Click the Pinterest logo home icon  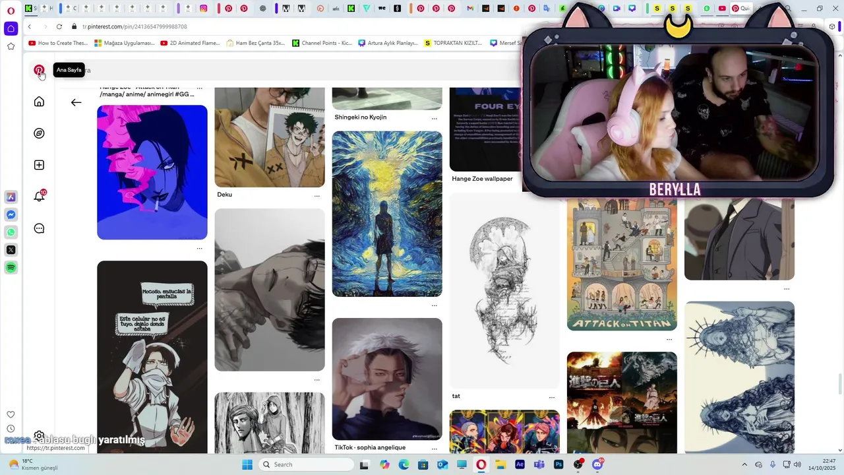39,70
